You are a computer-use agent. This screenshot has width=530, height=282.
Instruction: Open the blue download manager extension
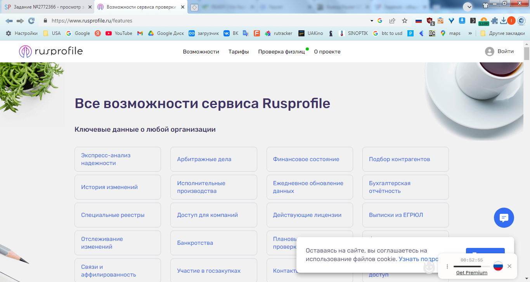tap(462, 21)
